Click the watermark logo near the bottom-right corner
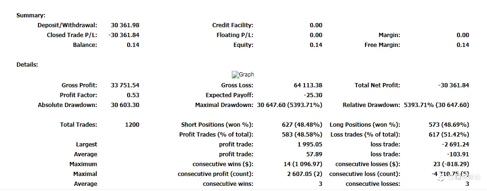Viewport: 487px width, 191px height. pos(460,178)
